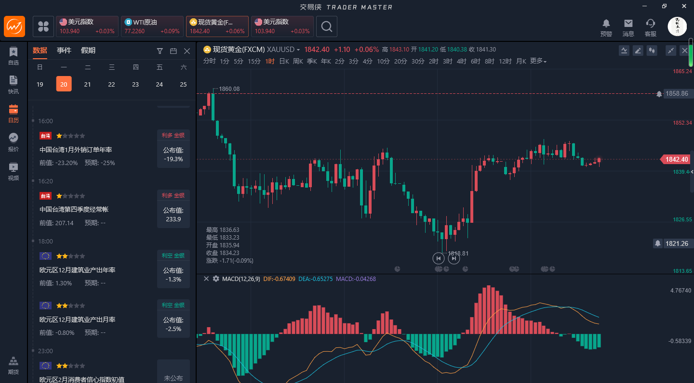Select the 周K timeframe
694x383 pixels.
[x=298, y=61]
